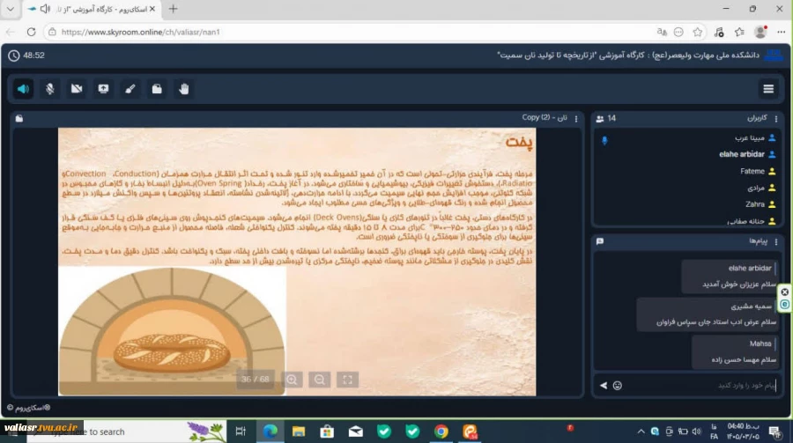Raise hand using the hand icon
The height and width of the screenshot is (443, 793).
[183, 89]
